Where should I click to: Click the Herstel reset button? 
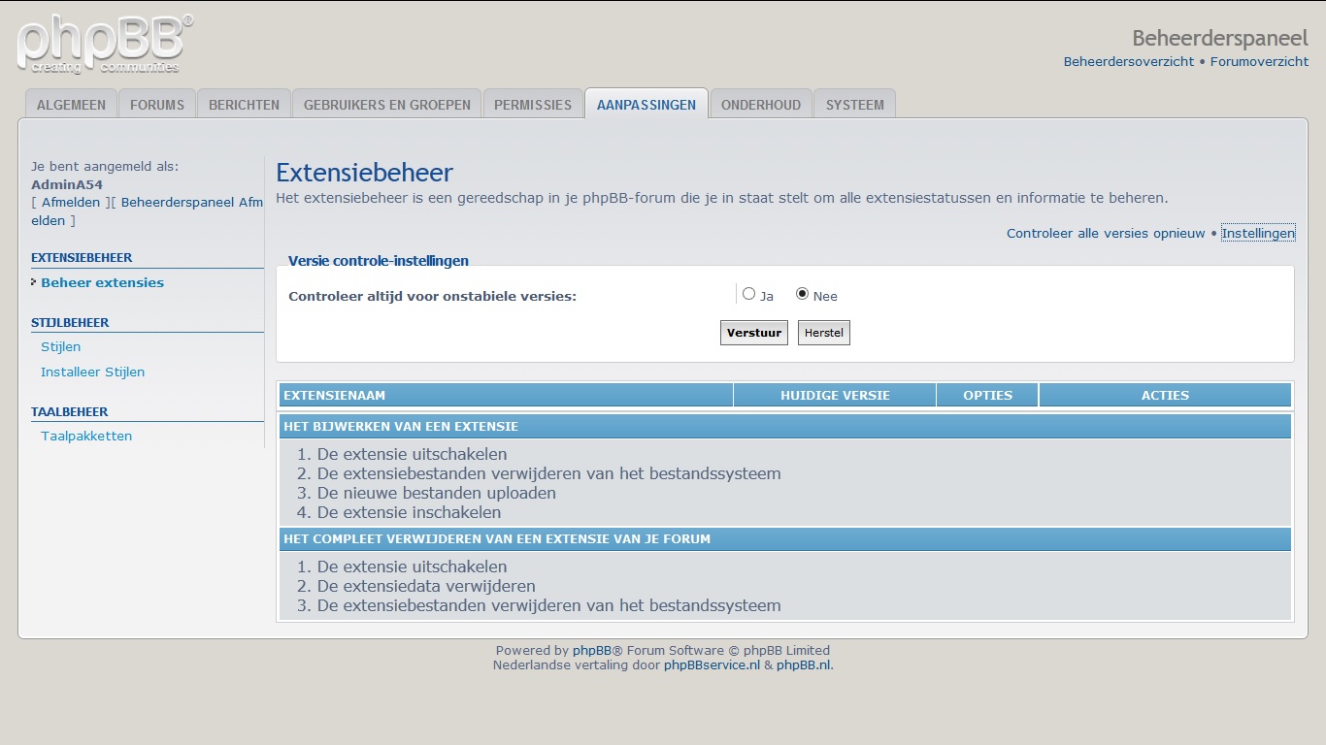824,333
